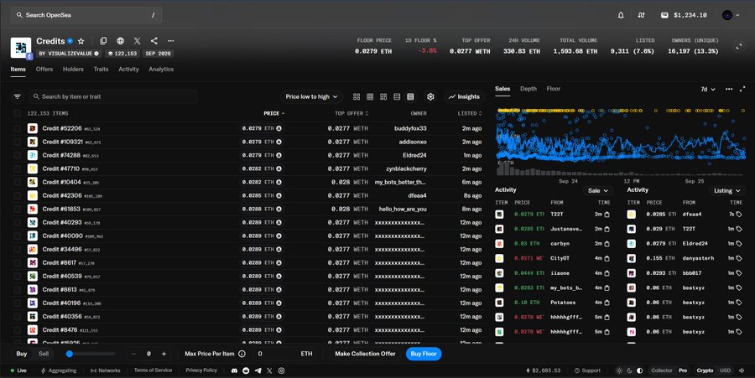The width and height of the screenshot is (755, 378).
Task: Select Sell in the Buy/Sell toggle
Action: (44, 354)
